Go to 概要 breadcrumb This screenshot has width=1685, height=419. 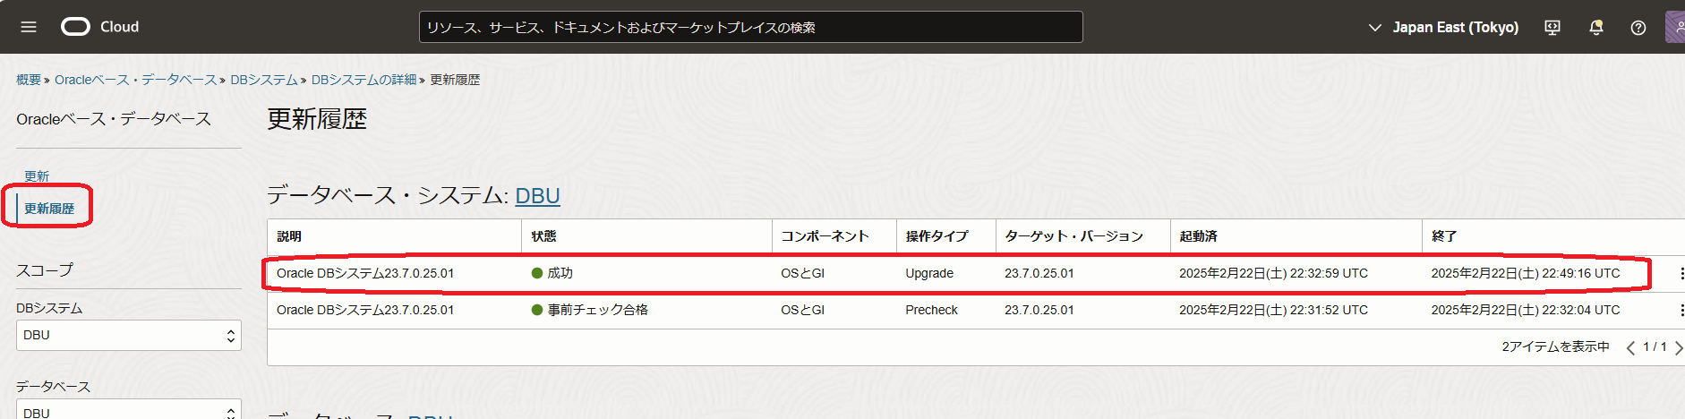[x=29, y=80]
